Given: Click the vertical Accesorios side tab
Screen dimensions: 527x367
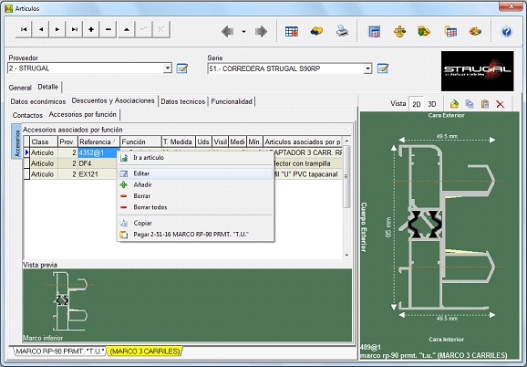Looking at the screenshot, I should 16,141.
